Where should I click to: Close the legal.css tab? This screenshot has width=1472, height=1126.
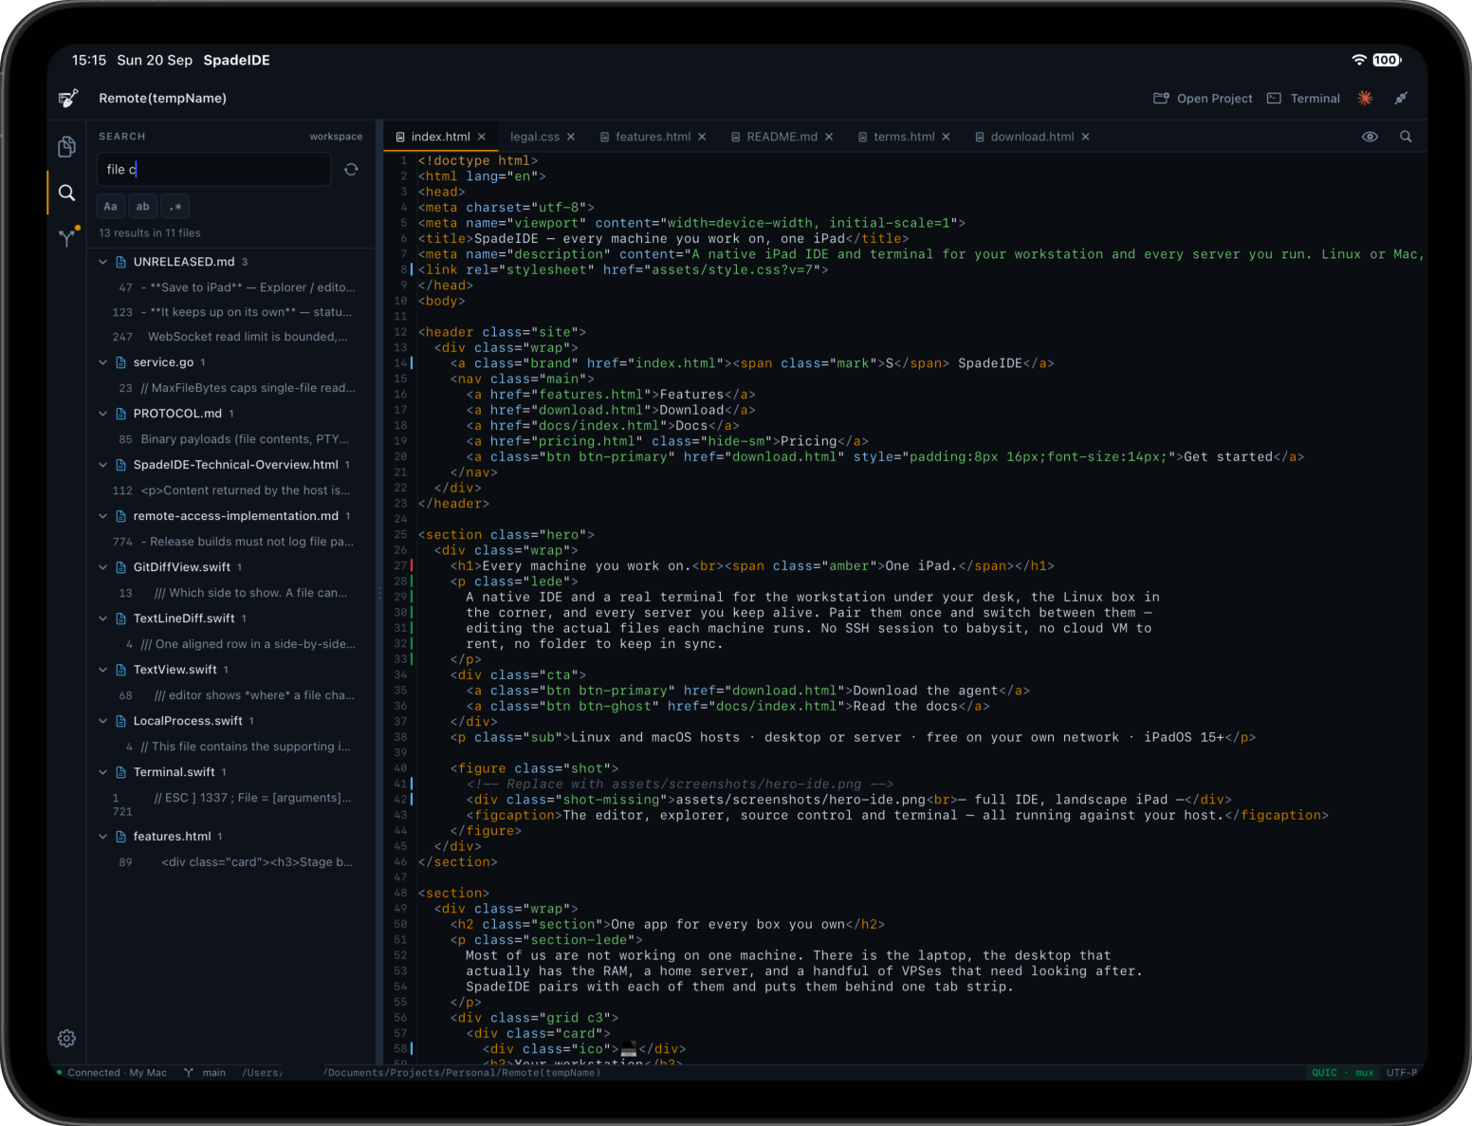pos(571,137)
